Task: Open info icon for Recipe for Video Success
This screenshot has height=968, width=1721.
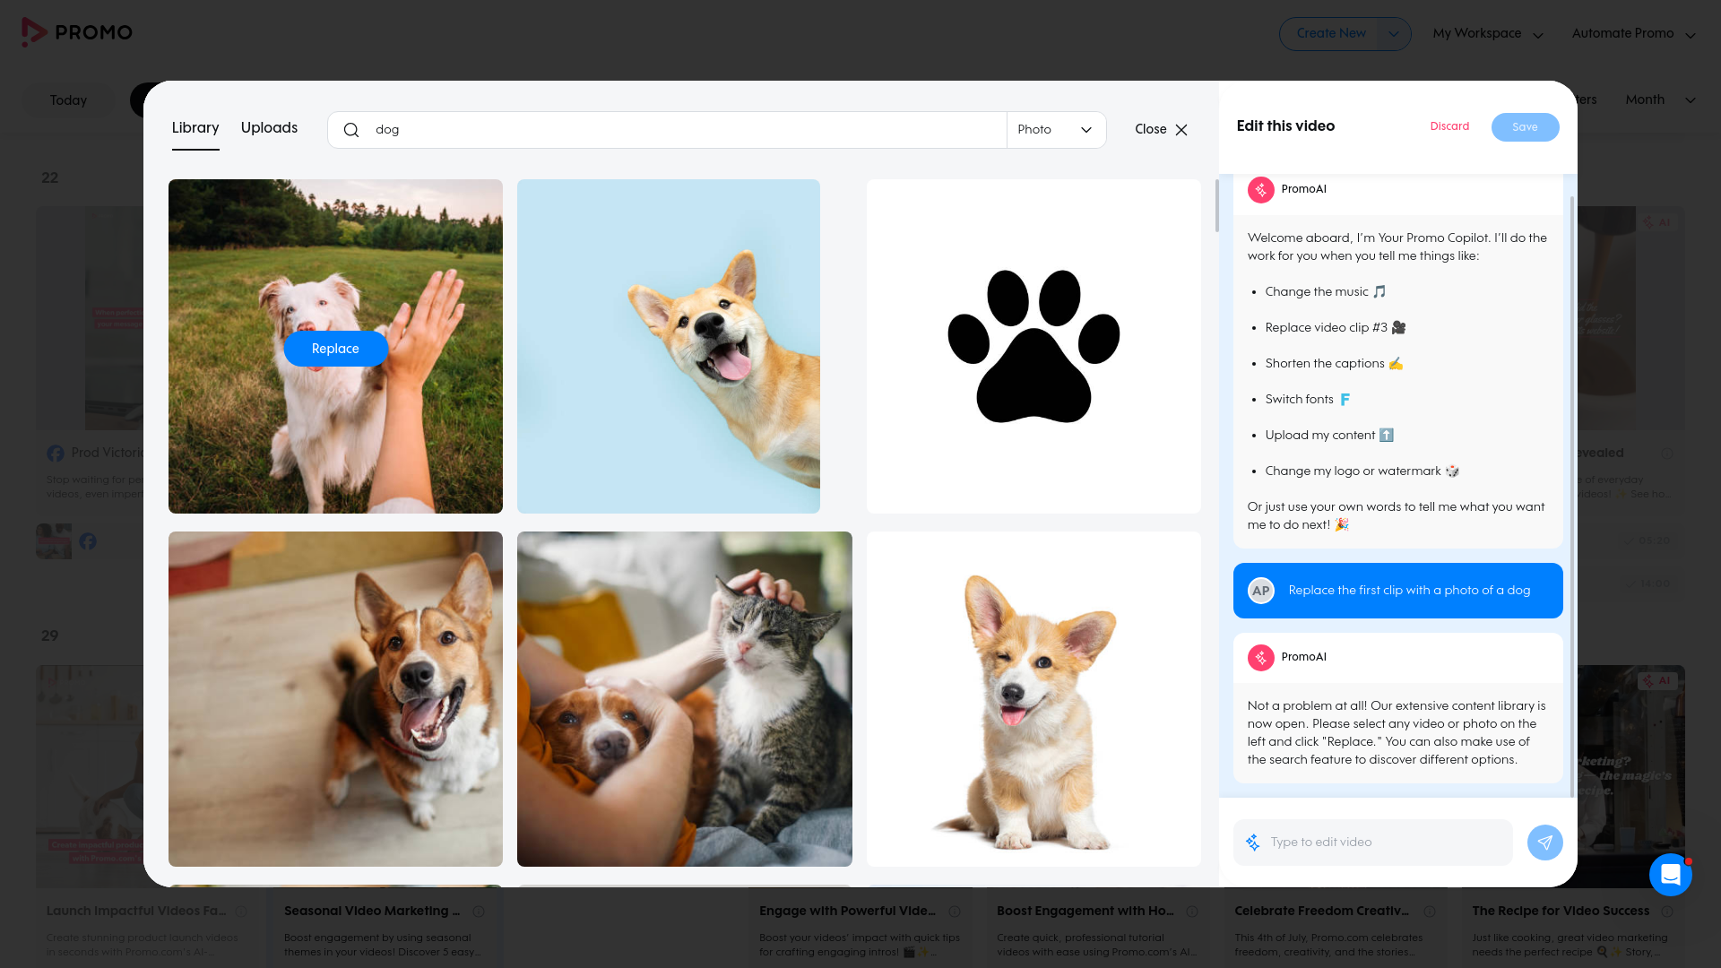Action: click(x=1667, y=912)
